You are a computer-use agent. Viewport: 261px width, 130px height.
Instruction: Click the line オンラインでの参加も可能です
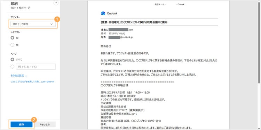[133, 99]
